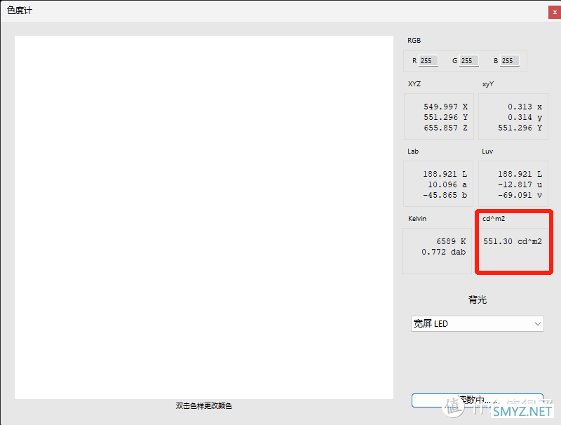Click the 551.296 Y value in XYZ
The image size is (561, 425).
pos(445,117)
